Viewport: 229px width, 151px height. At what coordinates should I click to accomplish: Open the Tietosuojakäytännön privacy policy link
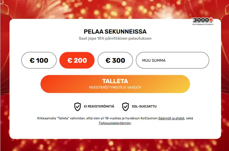pos(115,123)
